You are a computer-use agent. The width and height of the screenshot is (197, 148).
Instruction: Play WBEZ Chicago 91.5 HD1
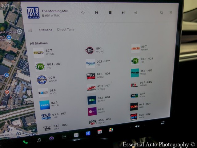point(98,76)
